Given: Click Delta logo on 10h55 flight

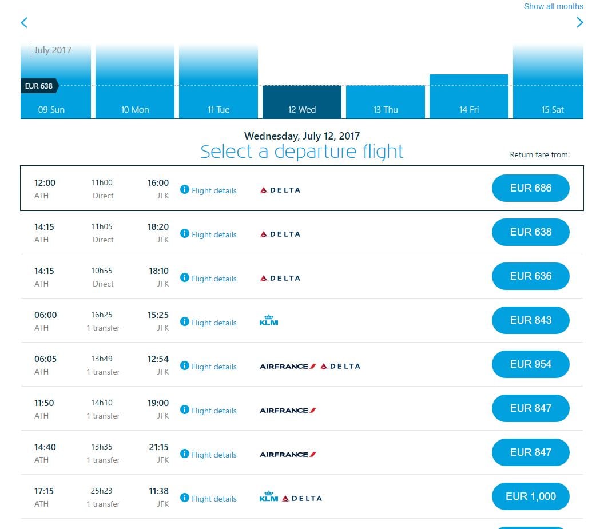Looking at the screenshot, I should click(x=280, y=278).
